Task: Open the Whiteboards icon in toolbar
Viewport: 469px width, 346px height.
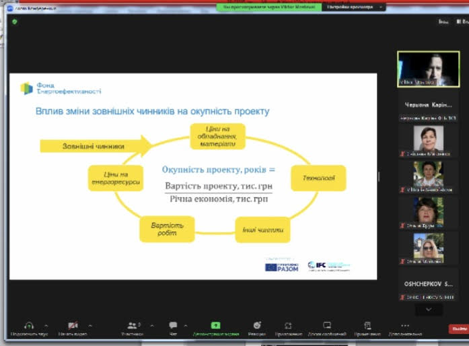Action: point(327,325)
